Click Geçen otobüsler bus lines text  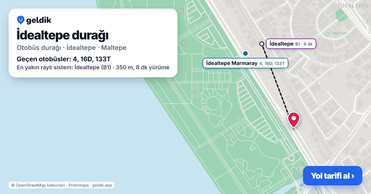64,59
